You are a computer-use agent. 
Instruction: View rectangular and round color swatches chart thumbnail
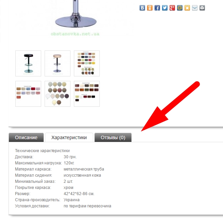(87, 63)
